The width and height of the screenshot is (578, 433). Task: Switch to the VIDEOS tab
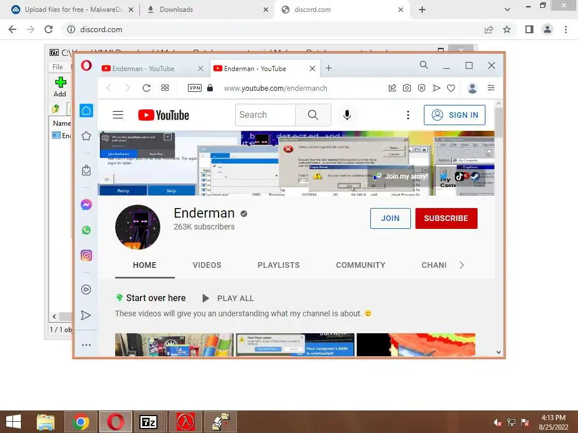click(207, 265)
